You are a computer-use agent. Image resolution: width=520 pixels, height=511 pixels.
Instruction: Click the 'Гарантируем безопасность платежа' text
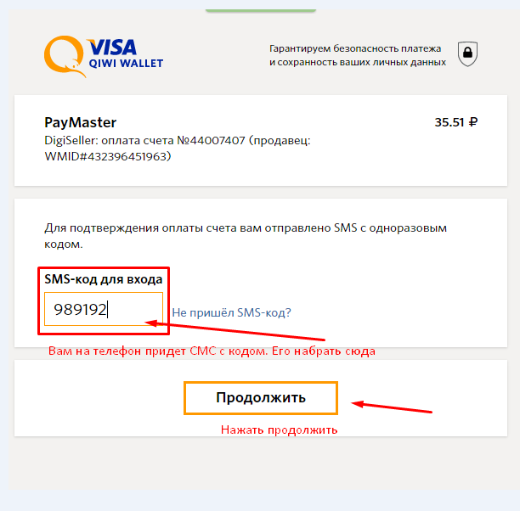tap(355, 48)
